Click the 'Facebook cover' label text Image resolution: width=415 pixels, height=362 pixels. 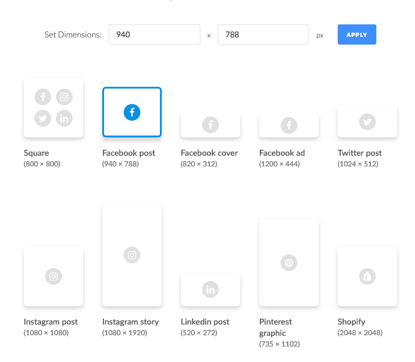(209, 153)
